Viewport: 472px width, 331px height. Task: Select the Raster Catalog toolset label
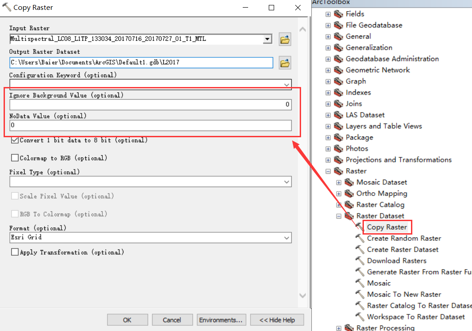click(380, 205)
